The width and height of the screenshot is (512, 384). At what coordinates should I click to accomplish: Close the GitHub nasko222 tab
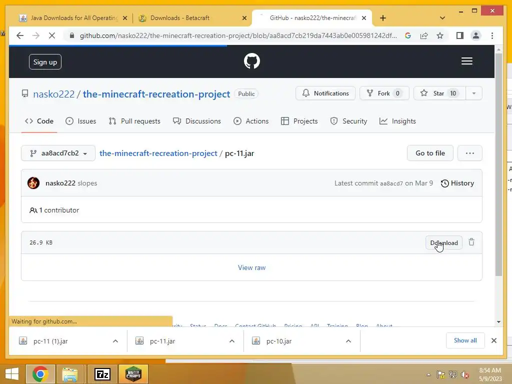tap(364, 18)
